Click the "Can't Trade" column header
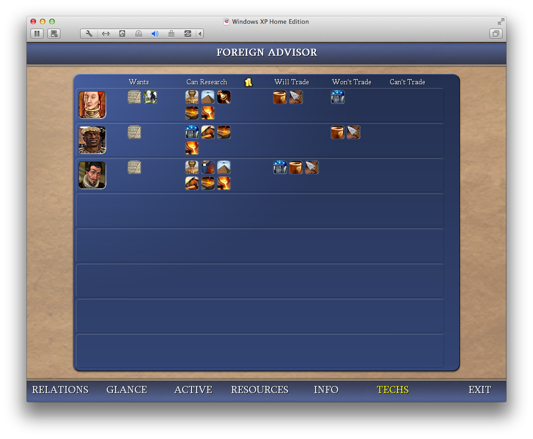 pos(407,82)
